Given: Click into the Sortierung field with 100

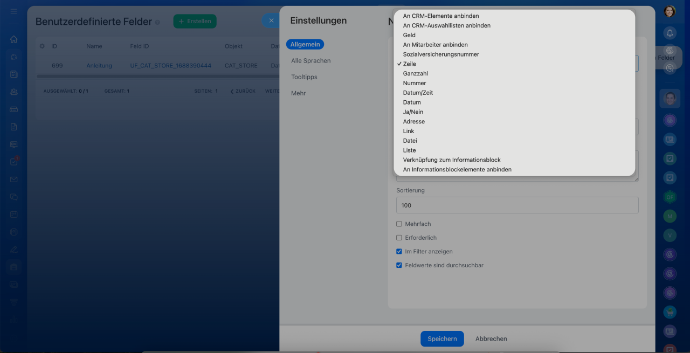Looking at the screenshot, I should [x=517, y=205].
